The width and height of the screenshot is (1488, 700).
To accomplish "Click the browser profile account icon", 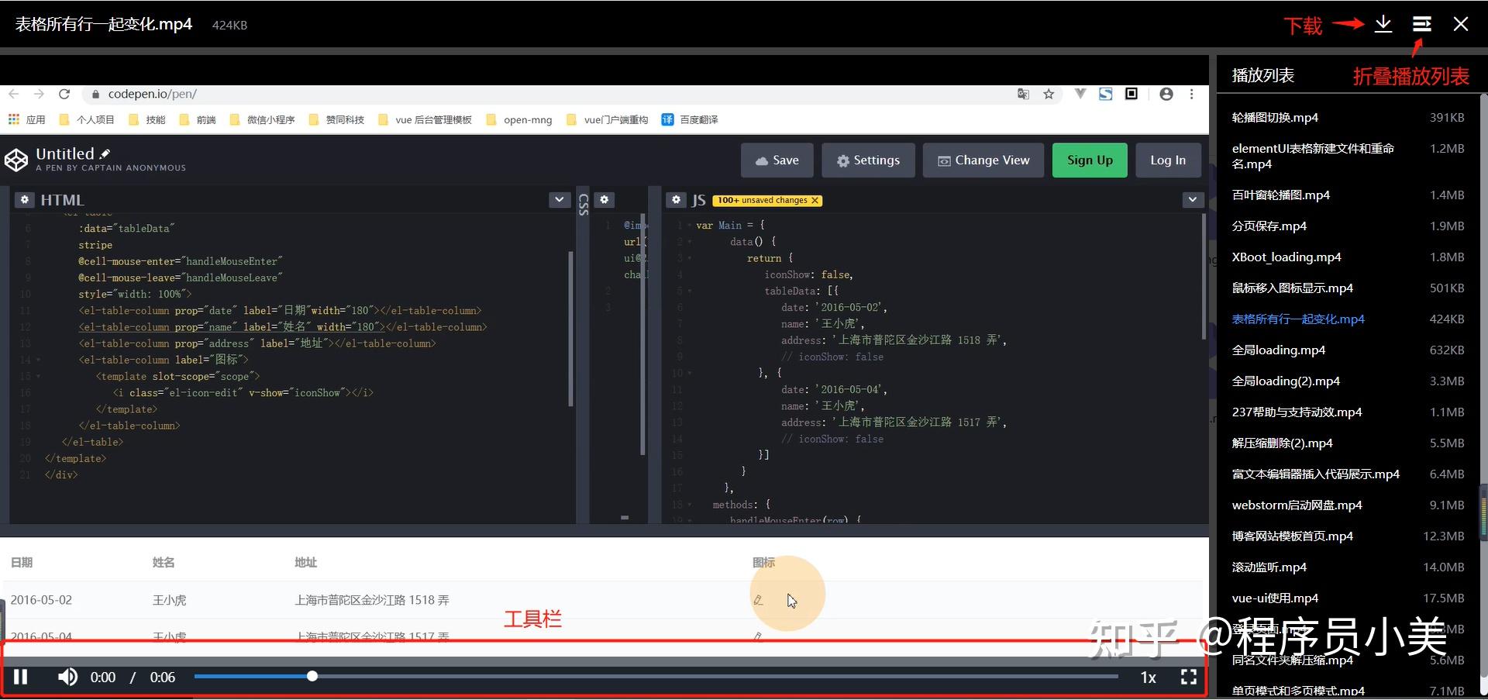I will click(x=1166, y=94).
